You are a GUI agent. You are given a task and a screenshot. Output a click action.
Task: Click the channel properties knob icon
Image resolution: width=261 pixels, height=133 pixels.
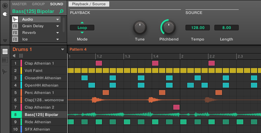[x=5, y=6]
